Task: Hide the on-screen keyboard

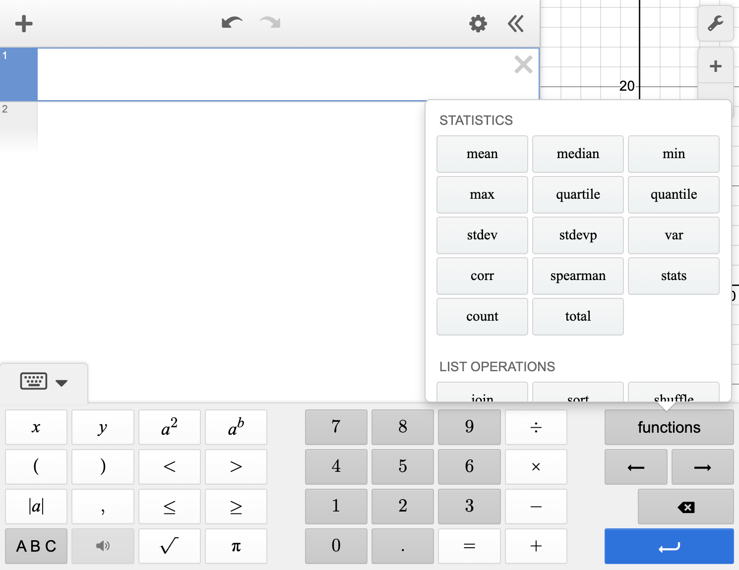Action: (x=33, y=381)
